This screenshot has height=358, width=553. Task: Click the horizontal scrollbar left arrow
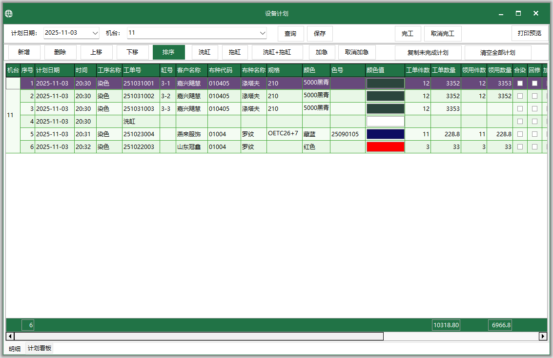coord(10,336)
